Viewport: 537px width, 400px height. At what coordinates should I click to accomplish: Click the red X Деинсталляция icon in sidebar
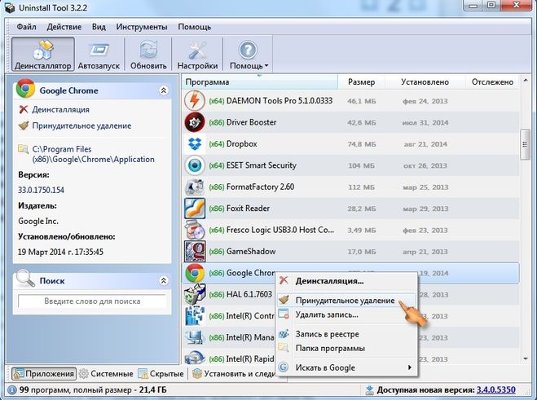point(24,110)
